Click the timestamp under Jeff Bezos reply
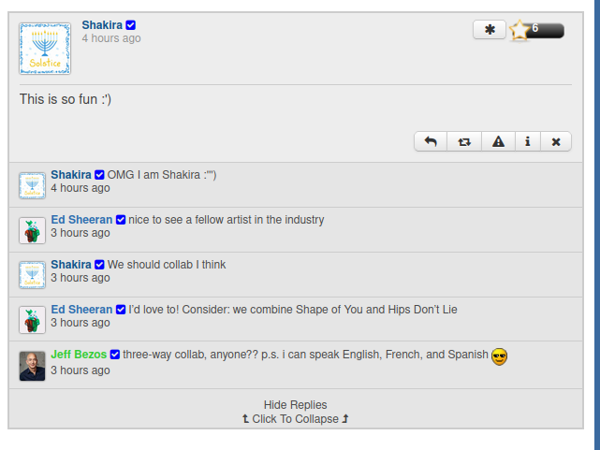Screen dimensions: 600x450 (x=80, y=370)
